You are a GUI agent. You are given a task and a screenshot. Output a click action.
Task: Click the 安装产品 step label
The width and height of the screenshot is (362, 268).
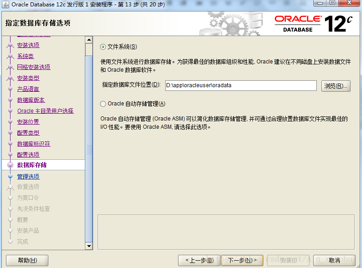click(x=28, y=231)
